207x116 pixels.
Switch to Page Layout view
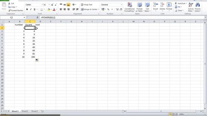tap(173, 114)
